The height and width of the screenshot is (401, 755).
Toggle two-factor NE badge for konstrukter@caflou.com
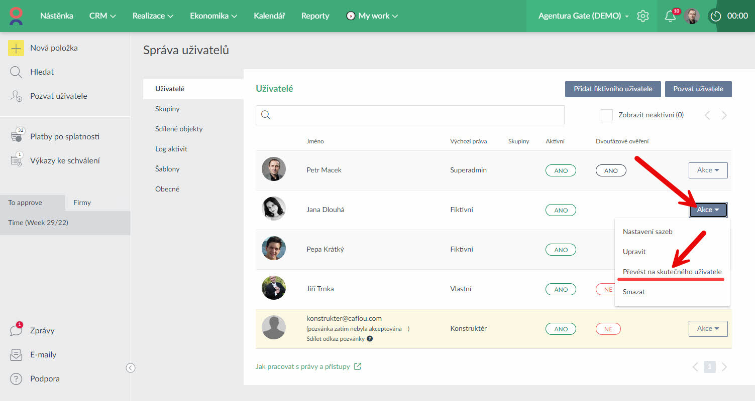click(608, 329)
